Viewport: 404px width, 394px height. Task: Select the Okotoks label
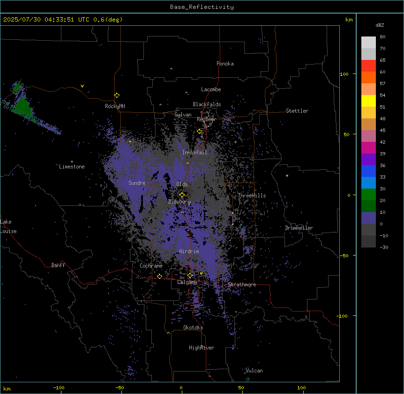193,328
